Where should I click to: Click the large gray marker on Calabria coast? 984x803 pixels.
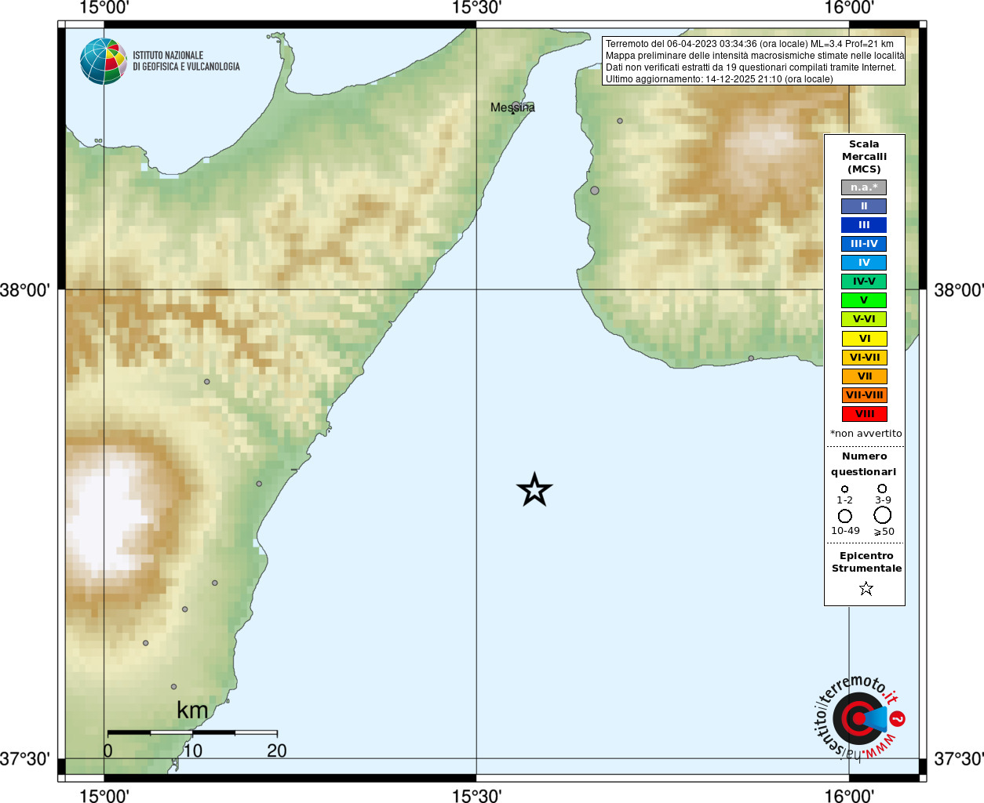tap(595, 191)
